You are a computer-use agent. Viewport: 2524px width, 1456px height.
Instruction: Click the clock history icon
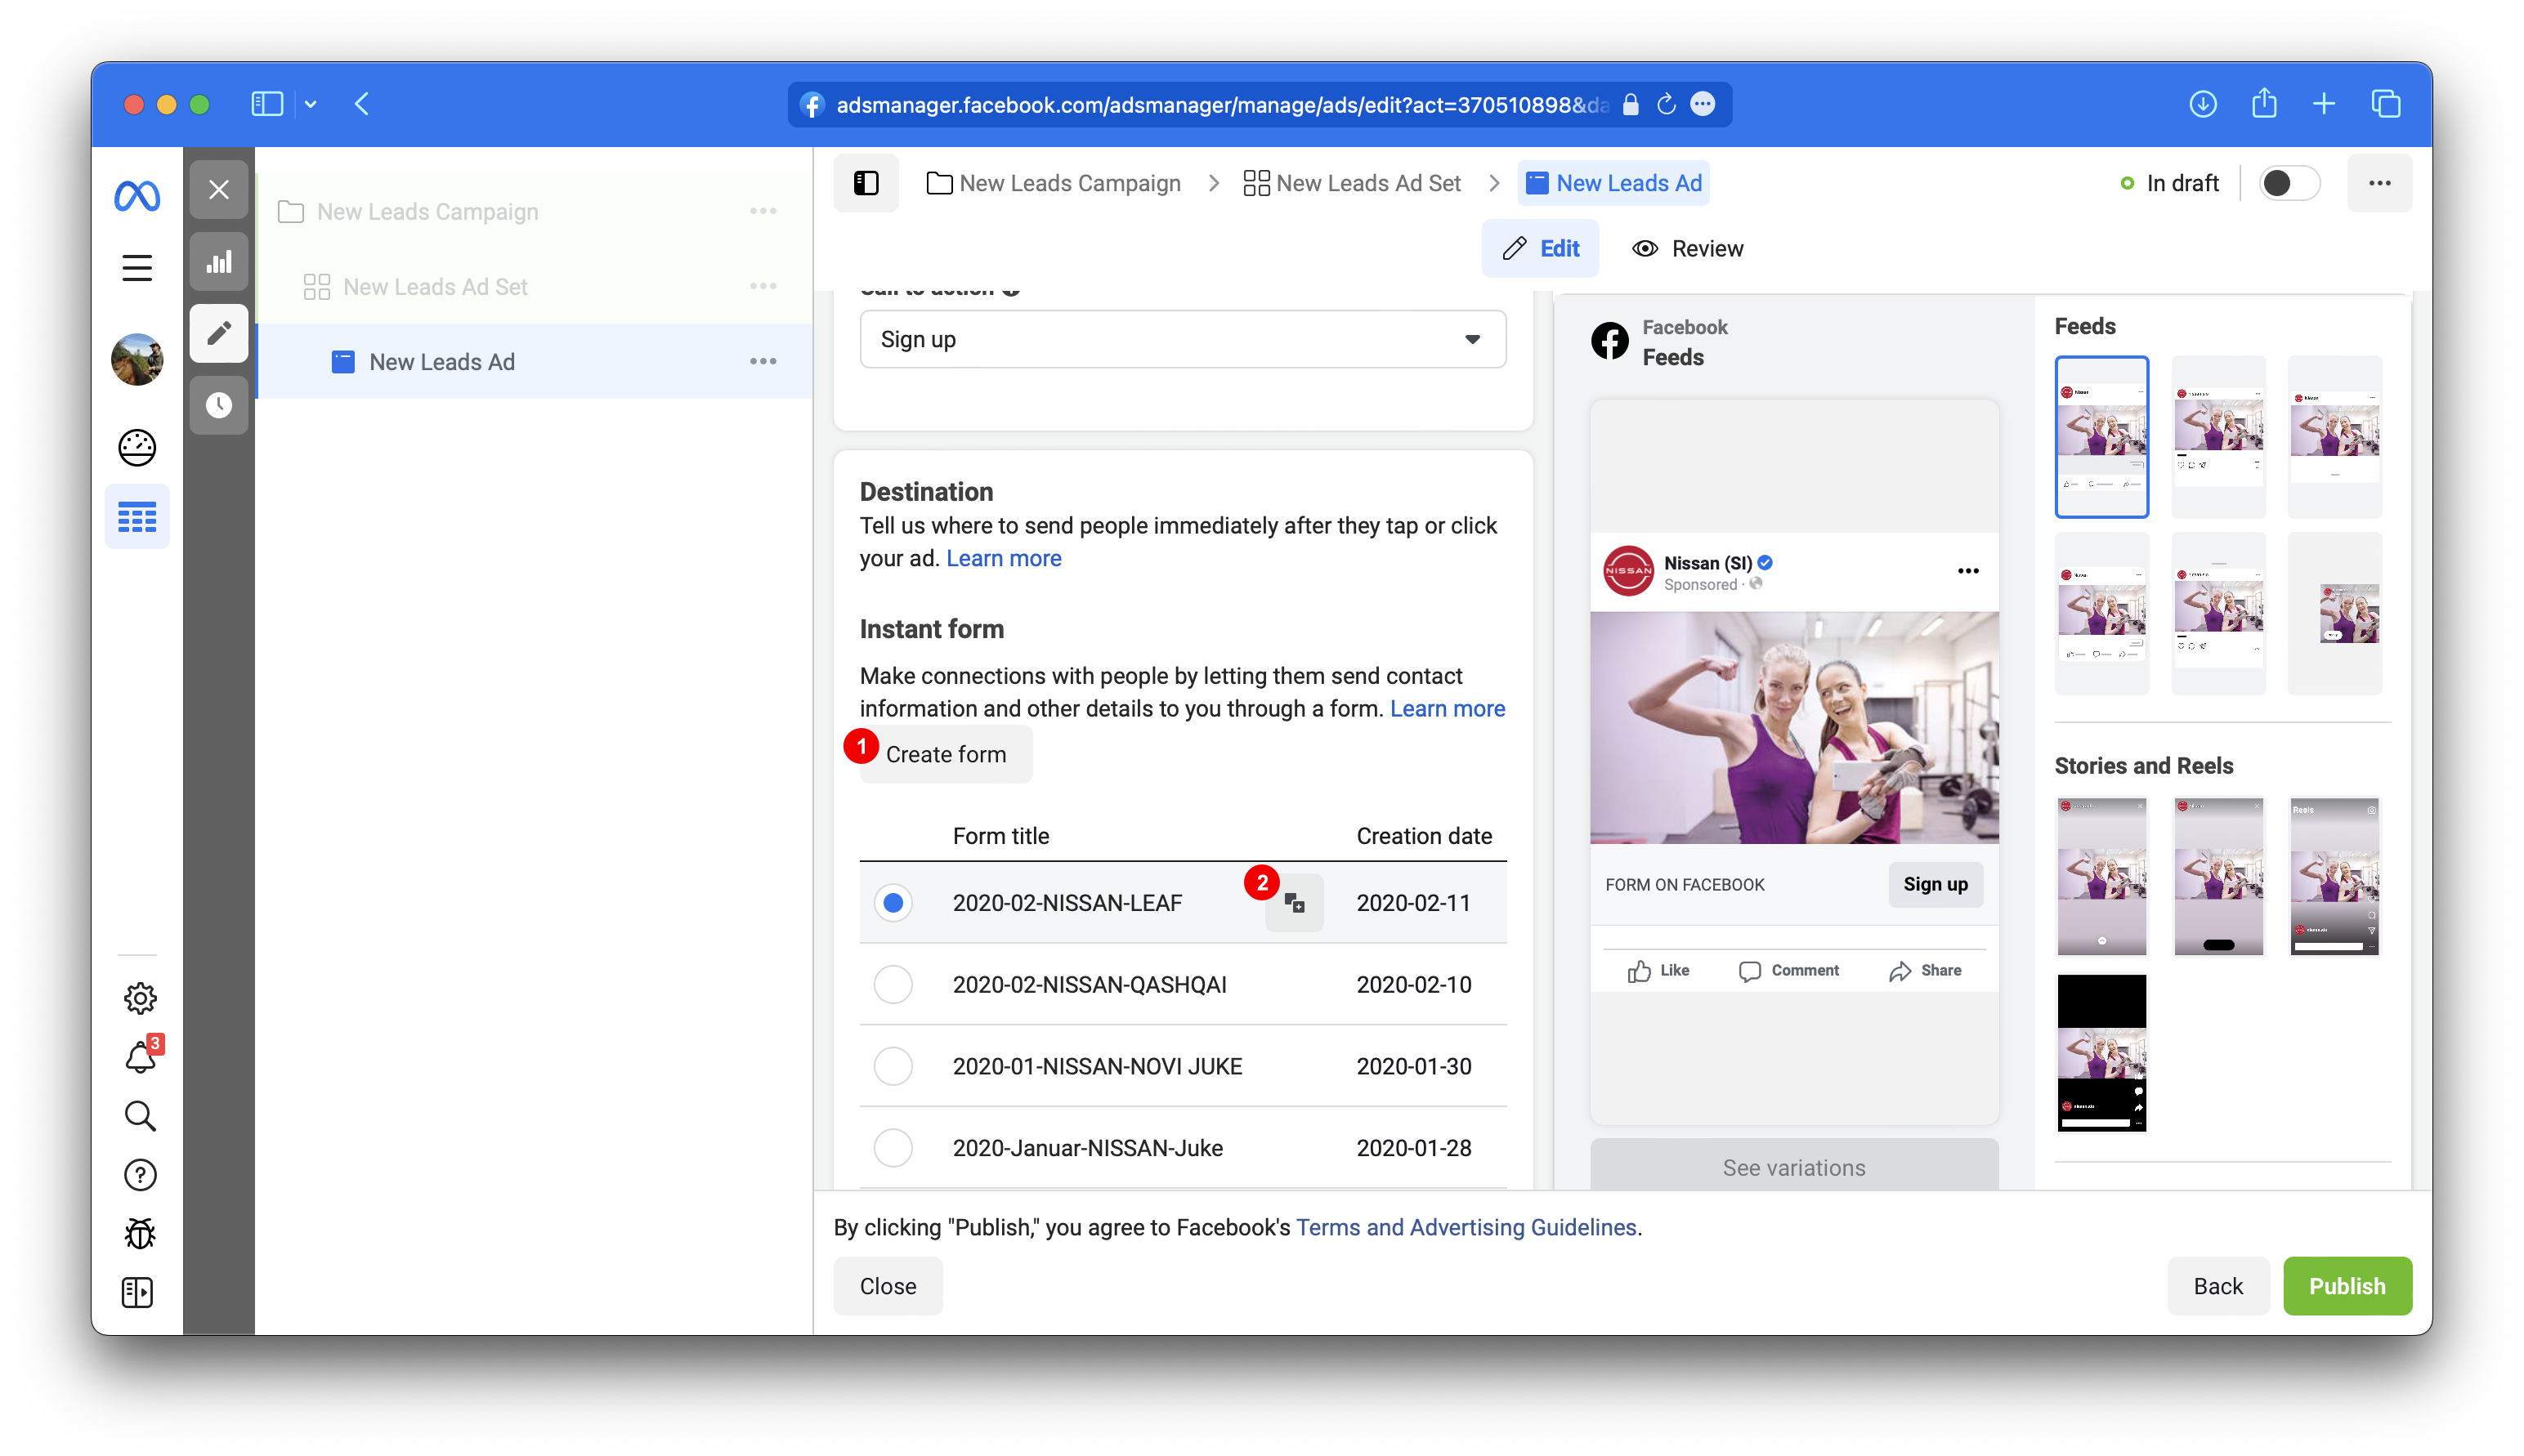[x=219, y=405]
